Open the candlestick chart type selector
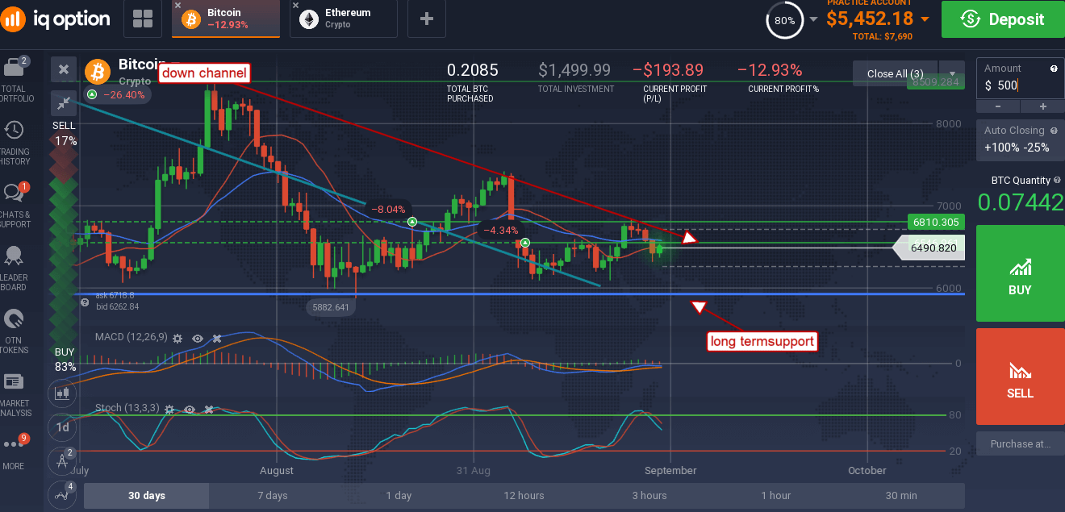This screenshot has height=512, width=1065. point(62,393)
